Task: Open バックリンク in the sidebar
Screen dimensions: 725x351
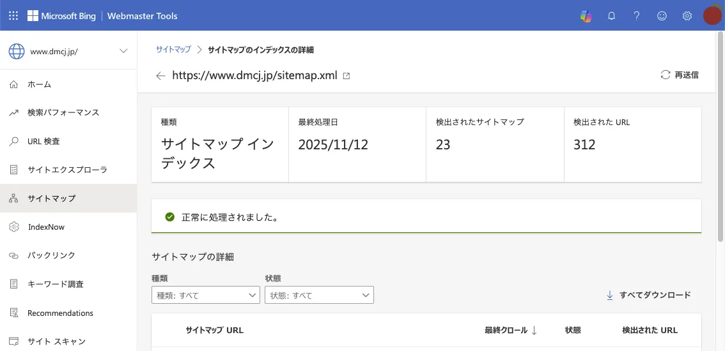Action: 68,255
